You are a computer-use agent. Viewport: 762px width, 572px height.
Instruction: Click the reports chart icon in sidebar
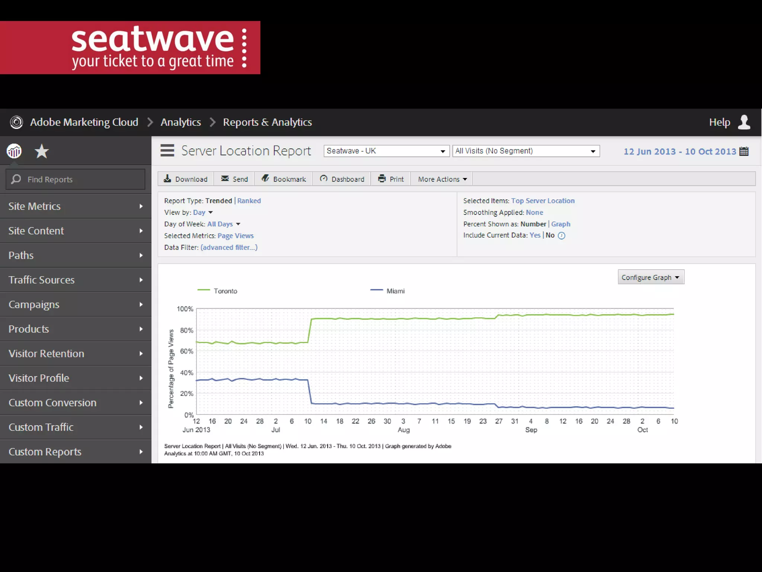[x=14, y=151]
